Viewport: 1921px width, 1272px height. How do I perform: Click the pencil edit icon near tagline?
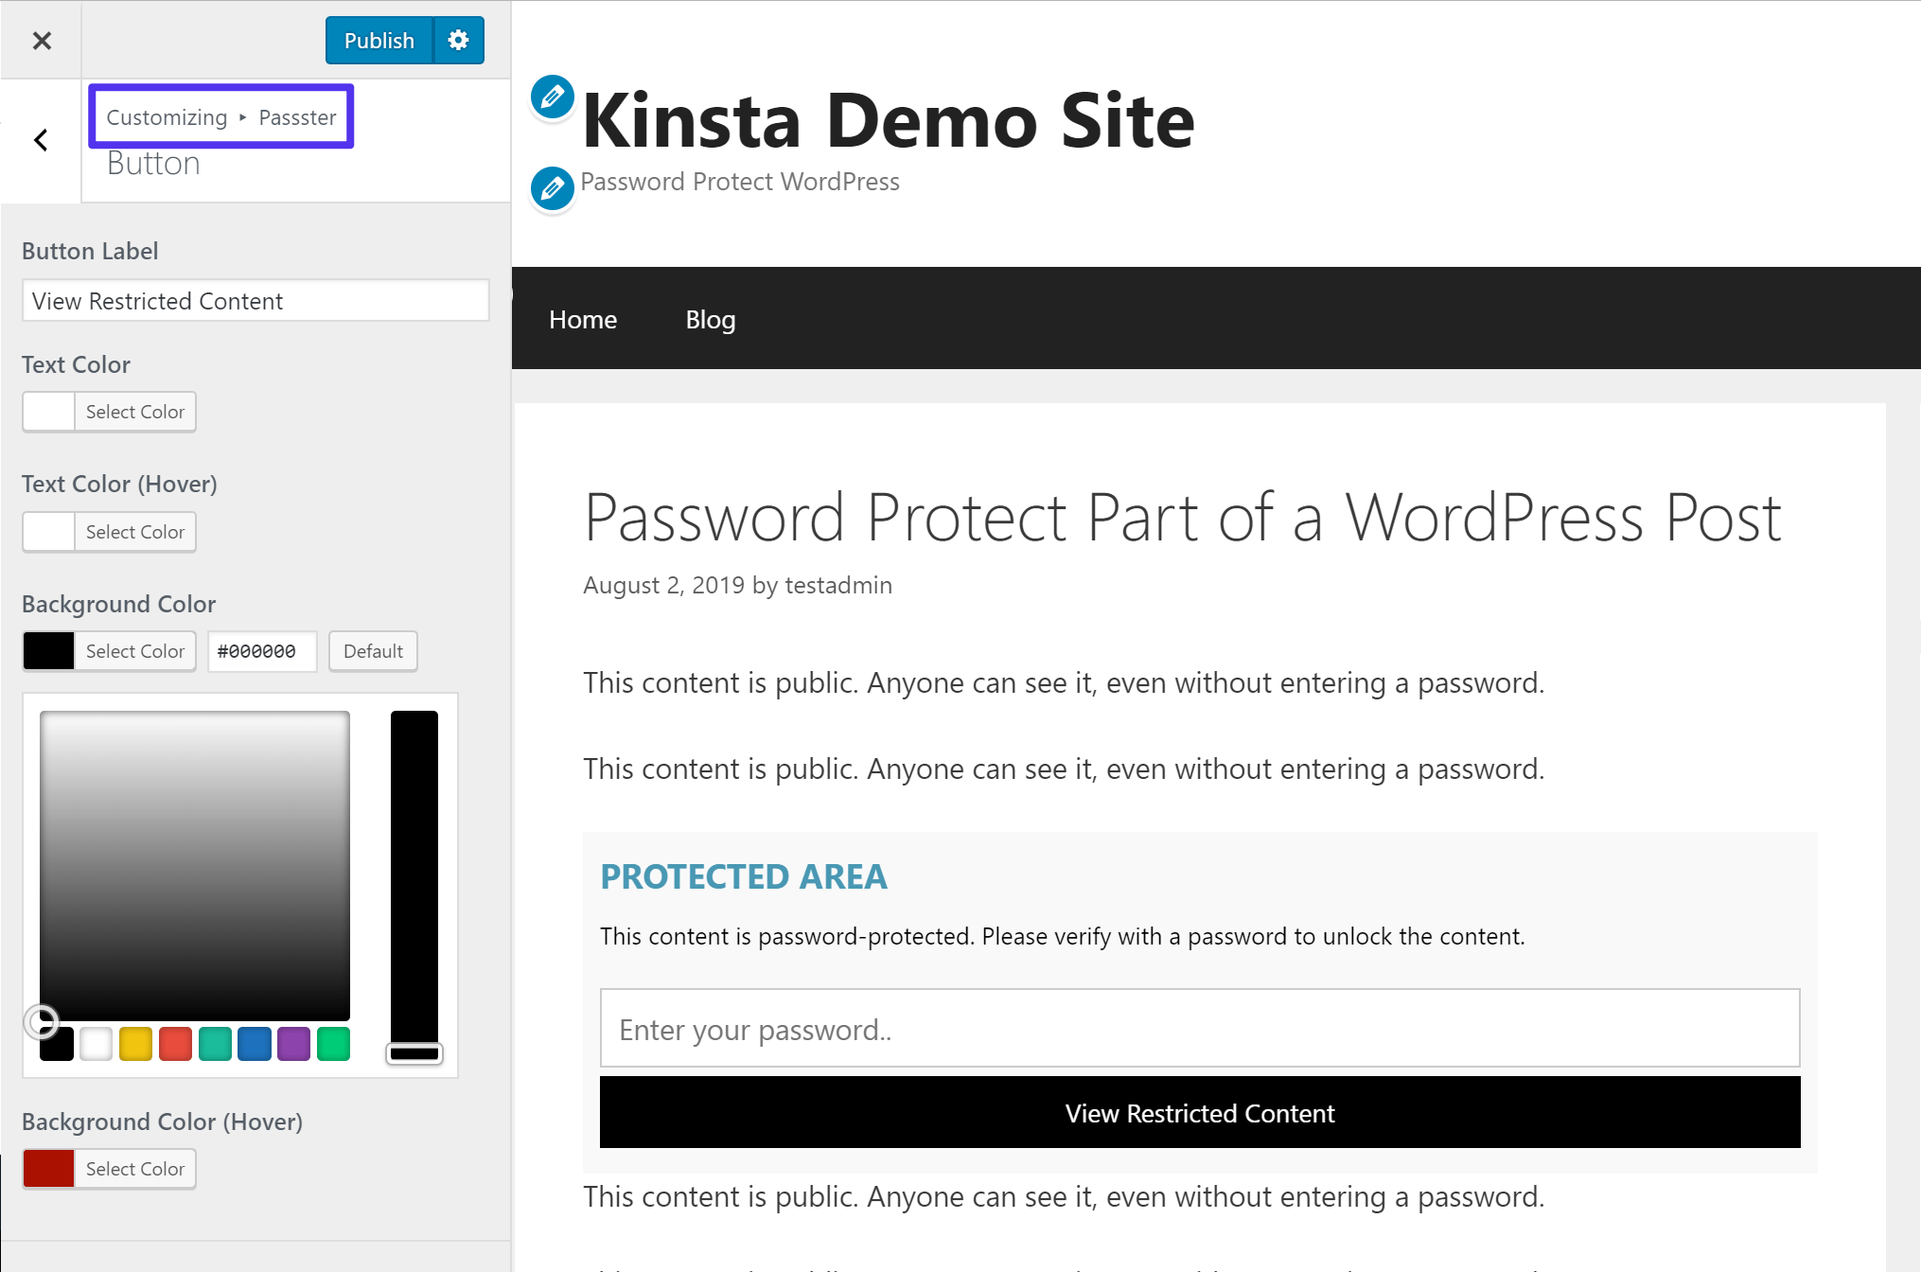(x=551, y=182)
